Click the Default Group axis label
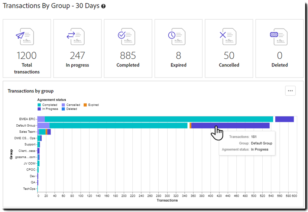 click(26, 125)
